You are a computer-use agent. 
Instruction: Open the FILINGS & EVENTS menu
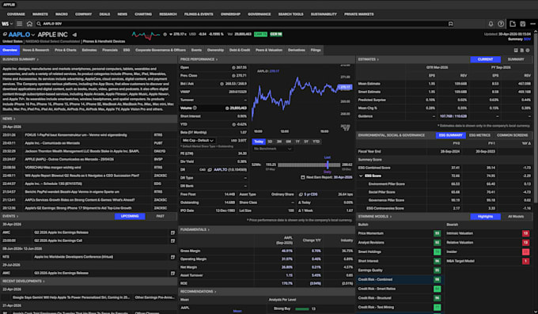[199, 14]
